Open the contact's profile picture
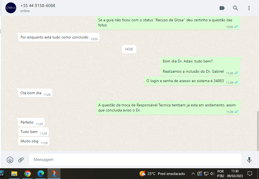Screen dimensions: 259x179 (11, 8)
